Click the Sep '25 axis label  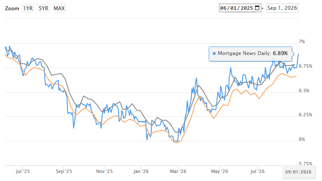64,171
